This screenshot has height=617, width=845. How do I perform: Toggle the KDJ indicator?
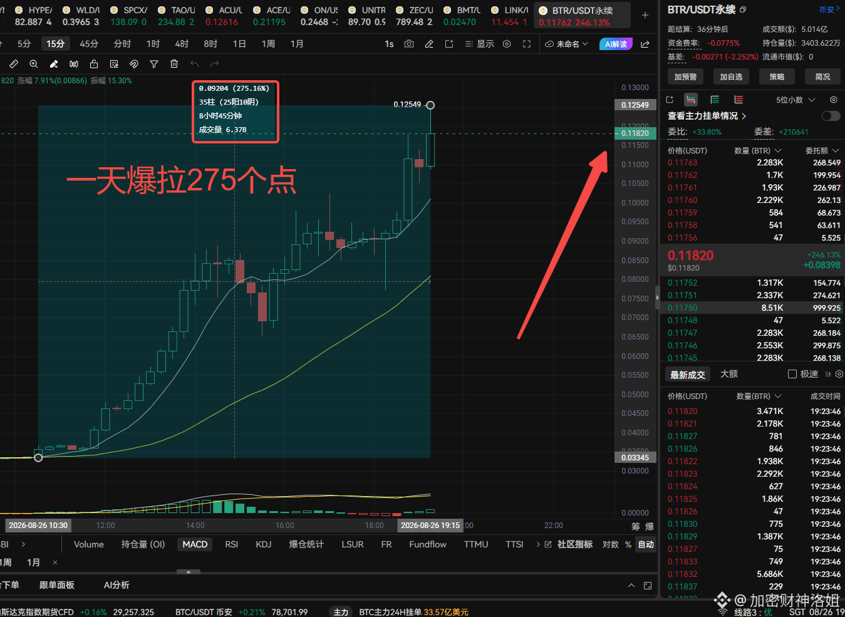click(x=264, y=544)
